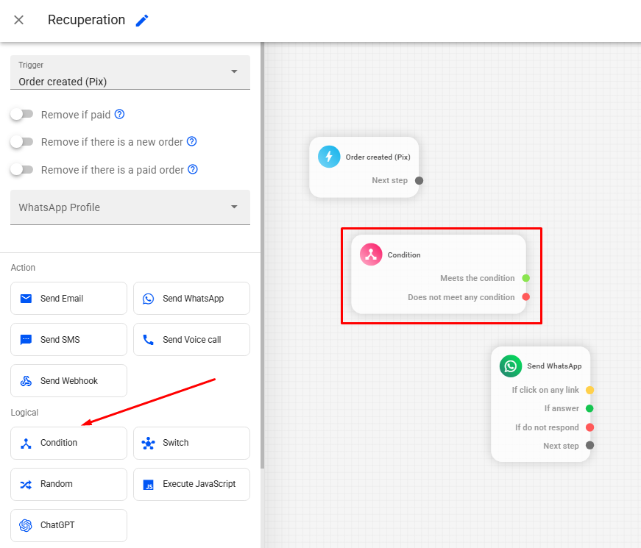Click the help icon beside Remove if paid
This screenshot has height=548, width=641.
(x=119, y=114)
